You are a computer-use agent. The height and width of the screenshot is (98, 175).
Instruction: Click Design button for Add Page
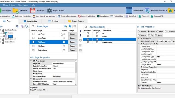[72, 42]
